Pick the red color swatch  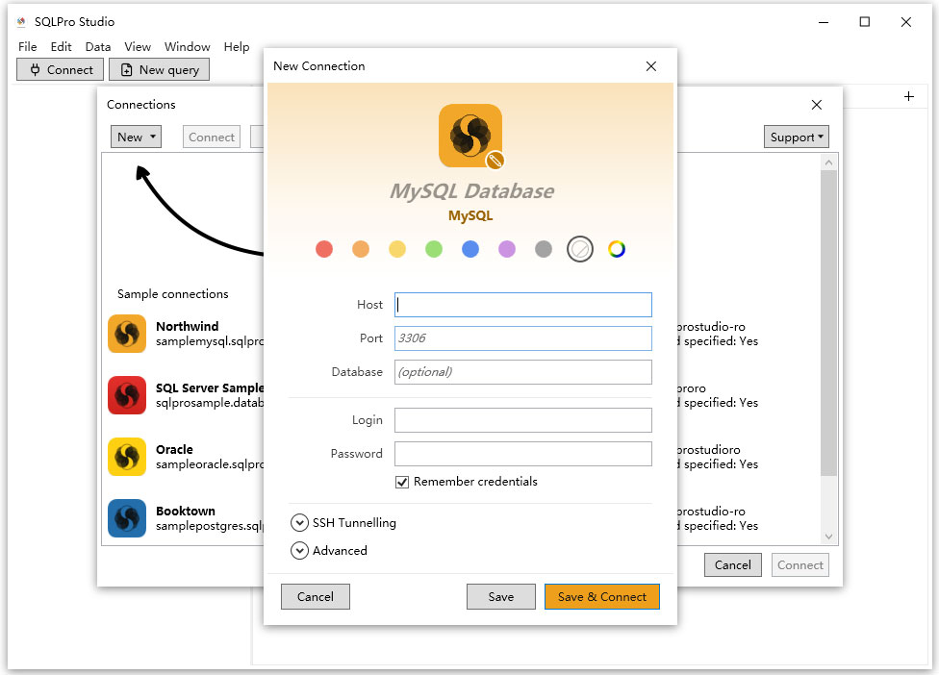click(x=324, y=249)
